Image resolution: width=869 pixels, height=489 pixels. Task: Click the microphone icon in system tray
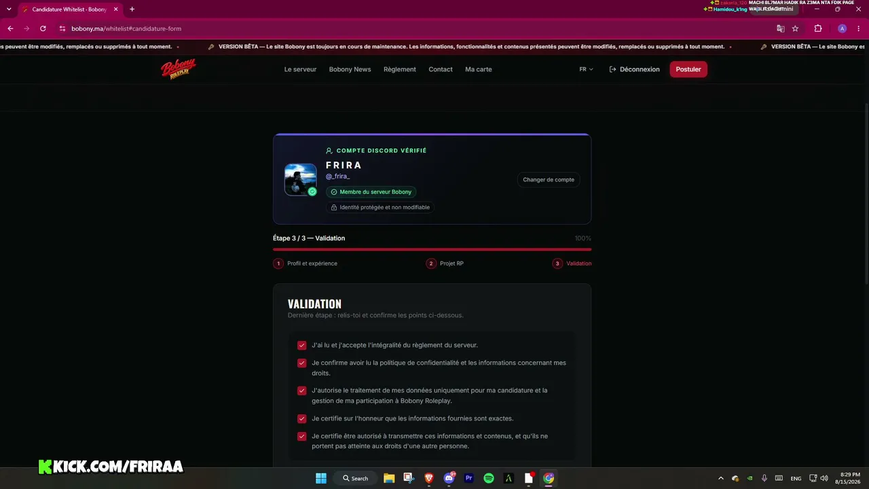(764, 478)
